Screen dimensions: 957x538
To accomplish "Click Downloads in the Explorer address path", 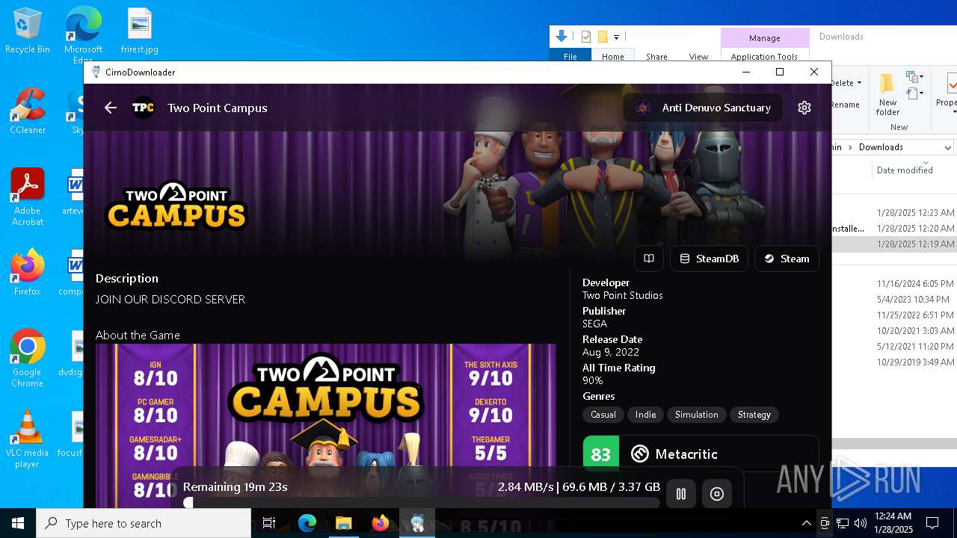I will tap(881, 147).
